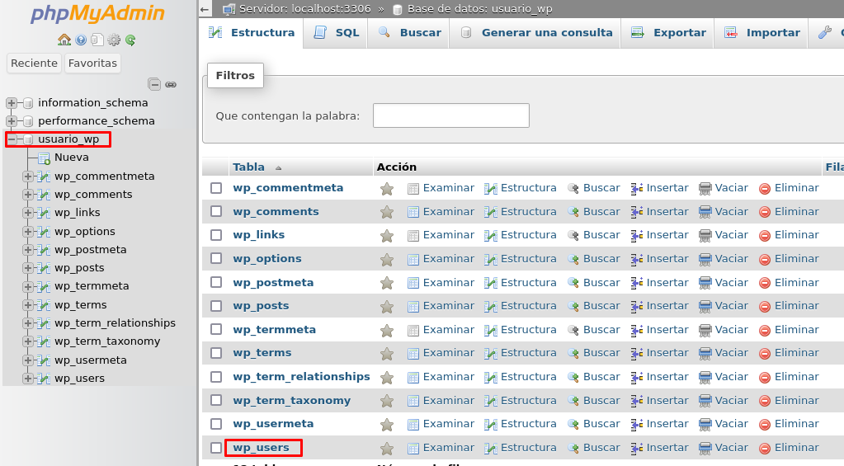The height and width of the screenshot is (466, 844).
Task: Click the link chain icon in navigation panel
Action: (x=171, y=84)
